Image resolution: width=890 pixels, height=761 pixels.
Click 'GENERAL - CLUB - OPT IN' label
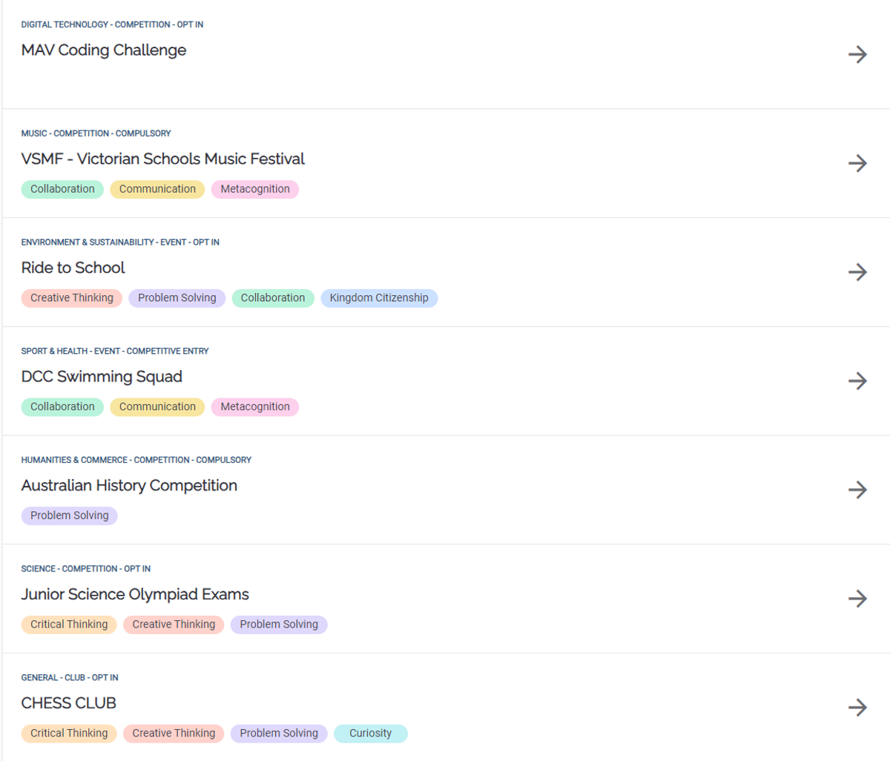tap(70, 678)
